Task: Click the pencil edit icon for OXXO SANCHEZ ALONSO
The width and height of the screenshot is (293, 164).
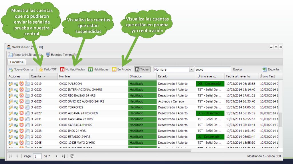Action: (11, 101)
